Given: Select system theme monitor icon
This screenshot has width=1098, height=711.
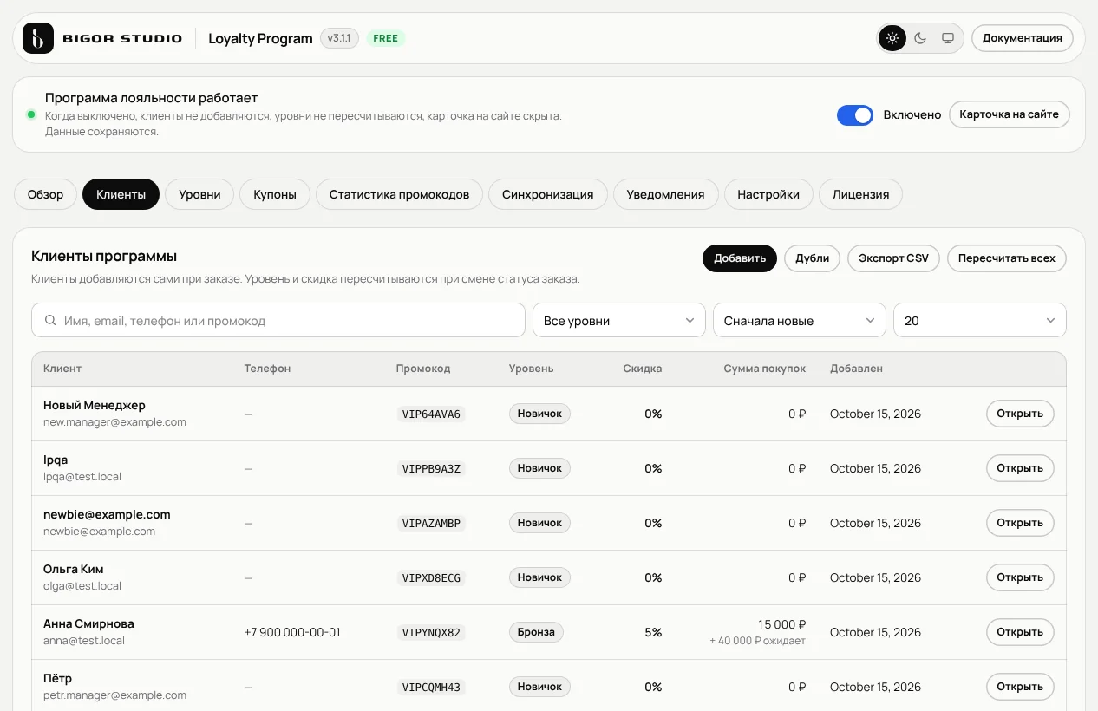Looking at the screenshot, I should point(948,38).
